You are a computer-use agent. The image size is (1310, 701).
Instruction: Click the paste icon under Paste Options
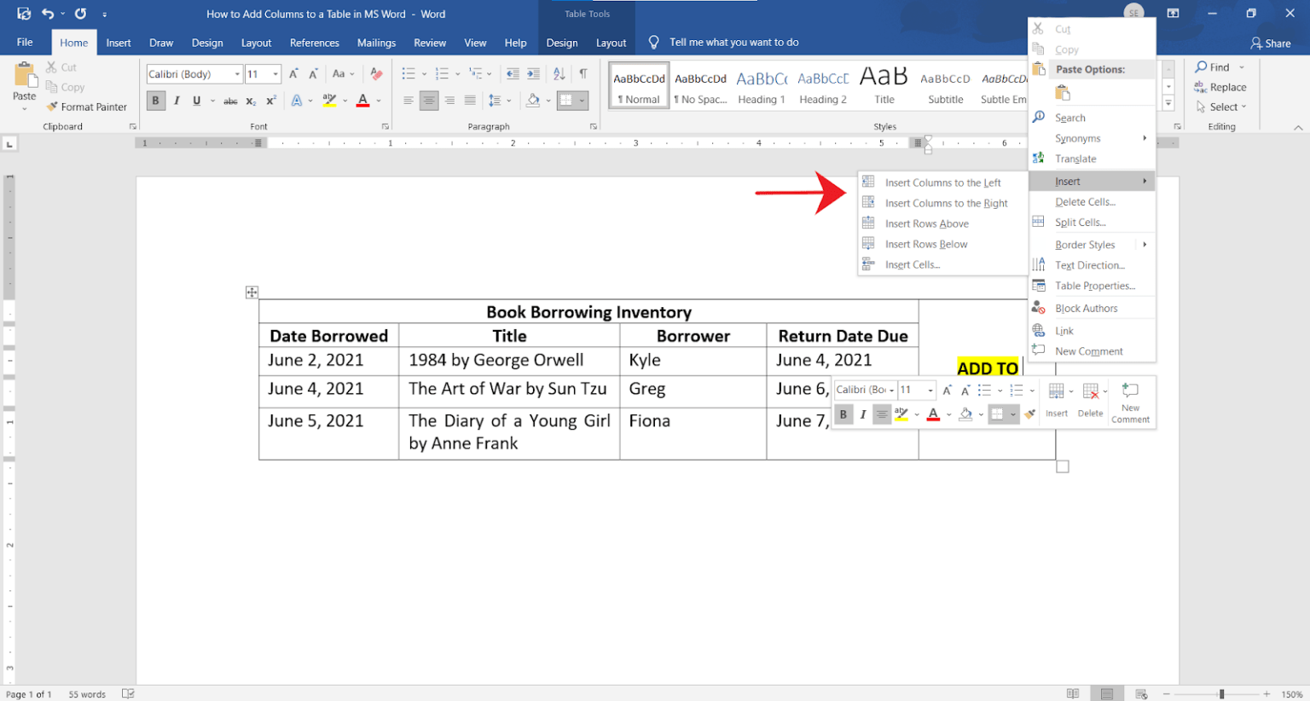(x=1063, y=93)
